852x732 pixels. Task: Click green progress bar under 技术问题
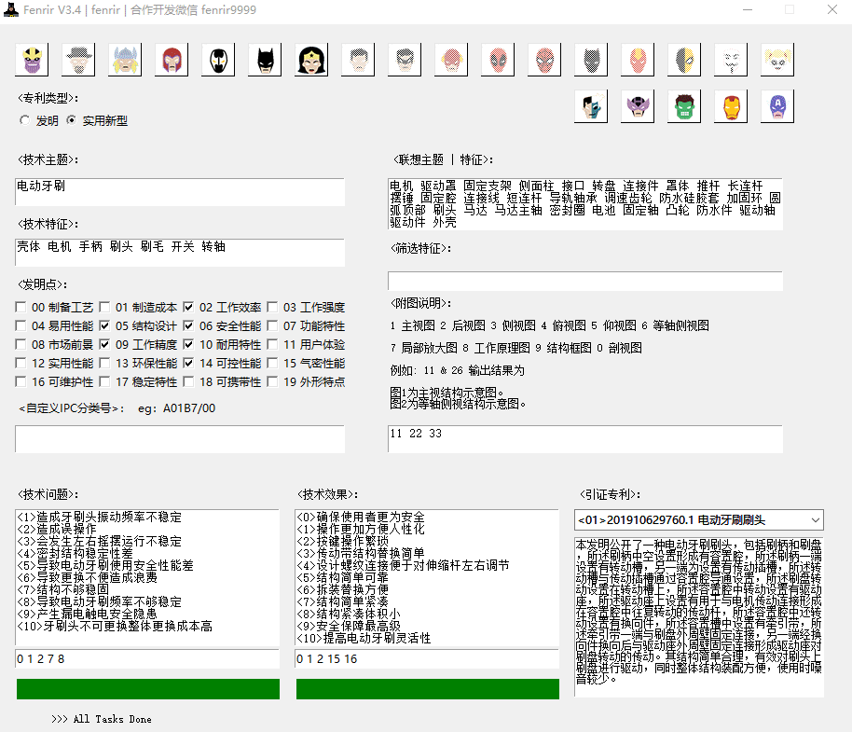click(x=148, y=689)
